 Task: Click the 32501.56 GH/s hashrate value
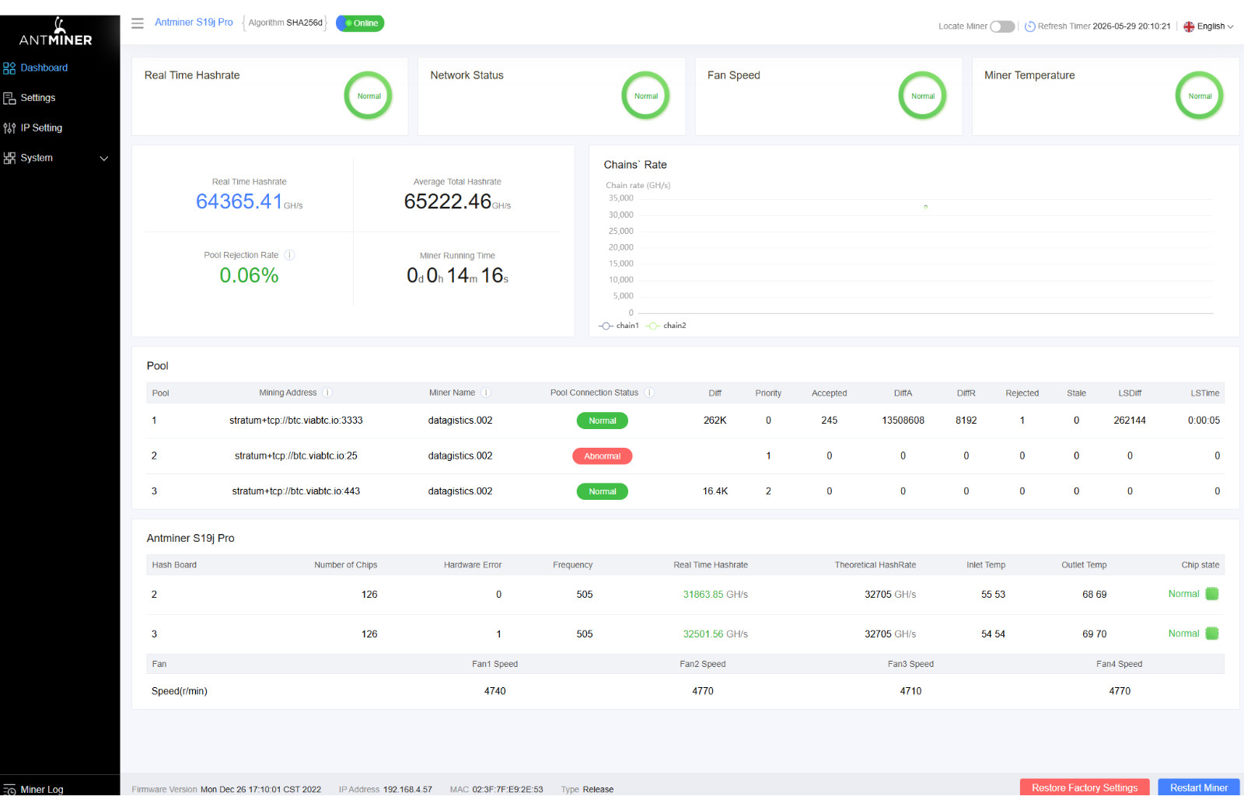tap(715, 634)
